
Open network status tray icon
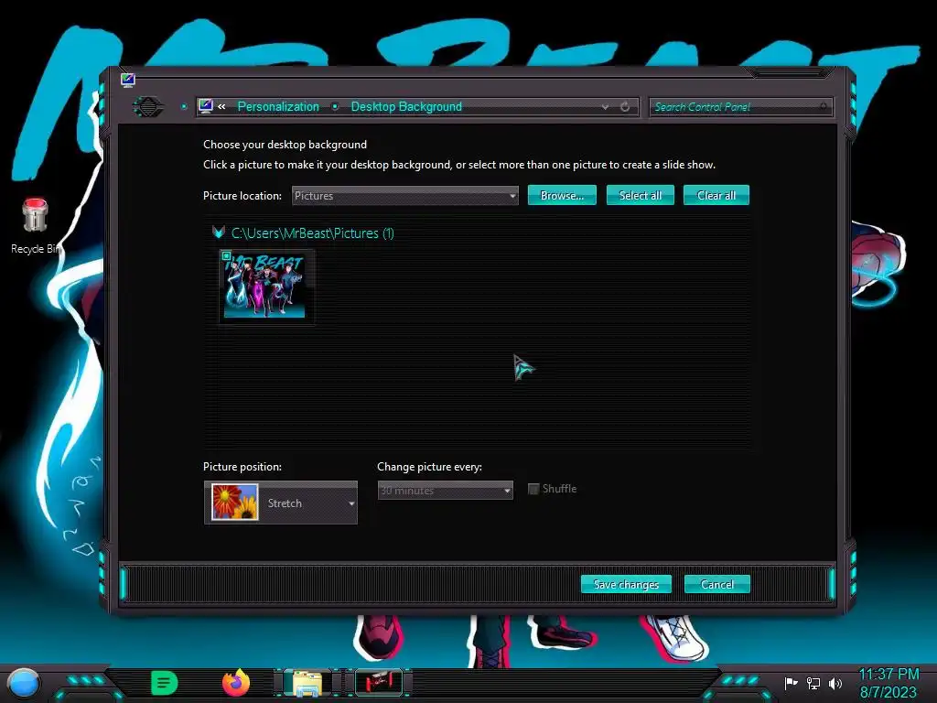813,683
